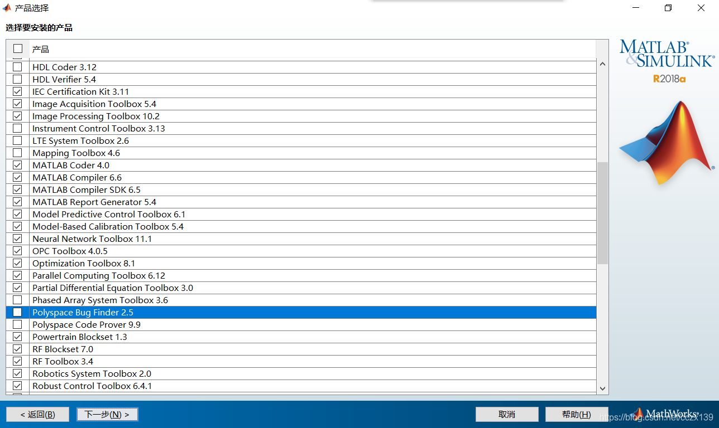The image size is (719, 428).
Task: Uncheck Robotics System Toolbox 2.0 checkbox
Action: click(17, 373)
